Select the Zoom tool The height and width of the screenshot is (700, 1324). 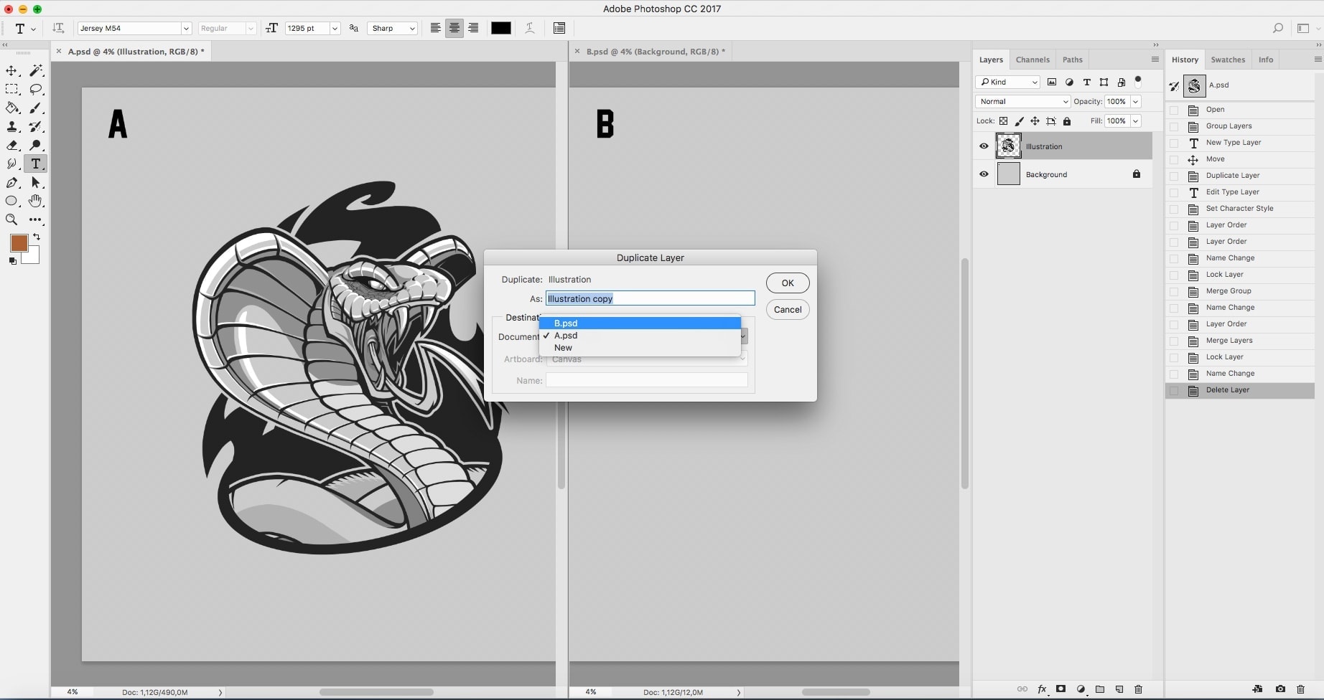click(x=11, y=220)
